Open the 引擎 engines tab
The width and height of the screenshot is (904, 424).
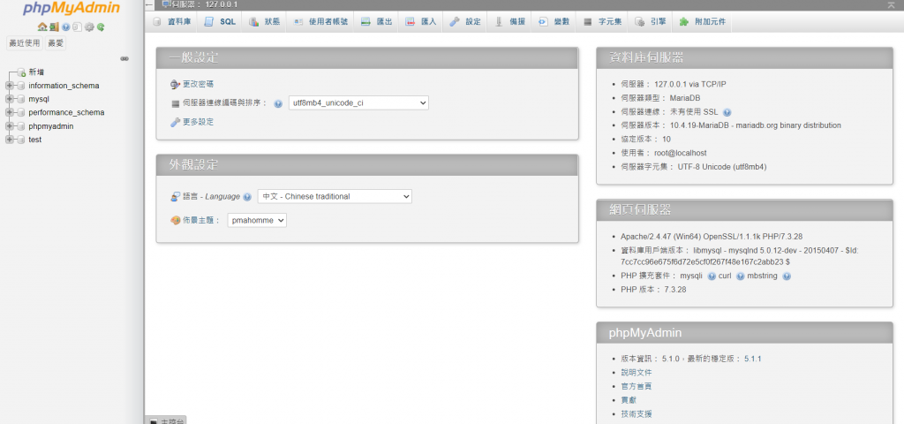coord(651,22)
